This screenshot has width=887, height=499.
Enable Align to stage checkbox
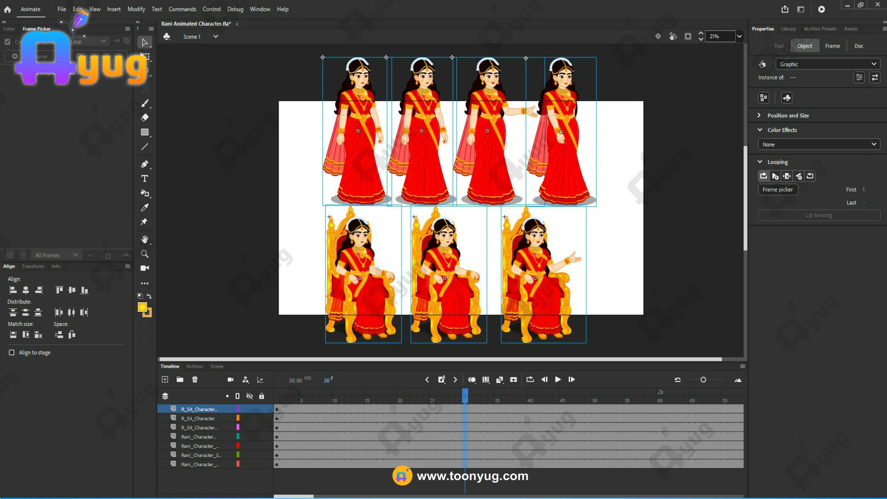12,353
